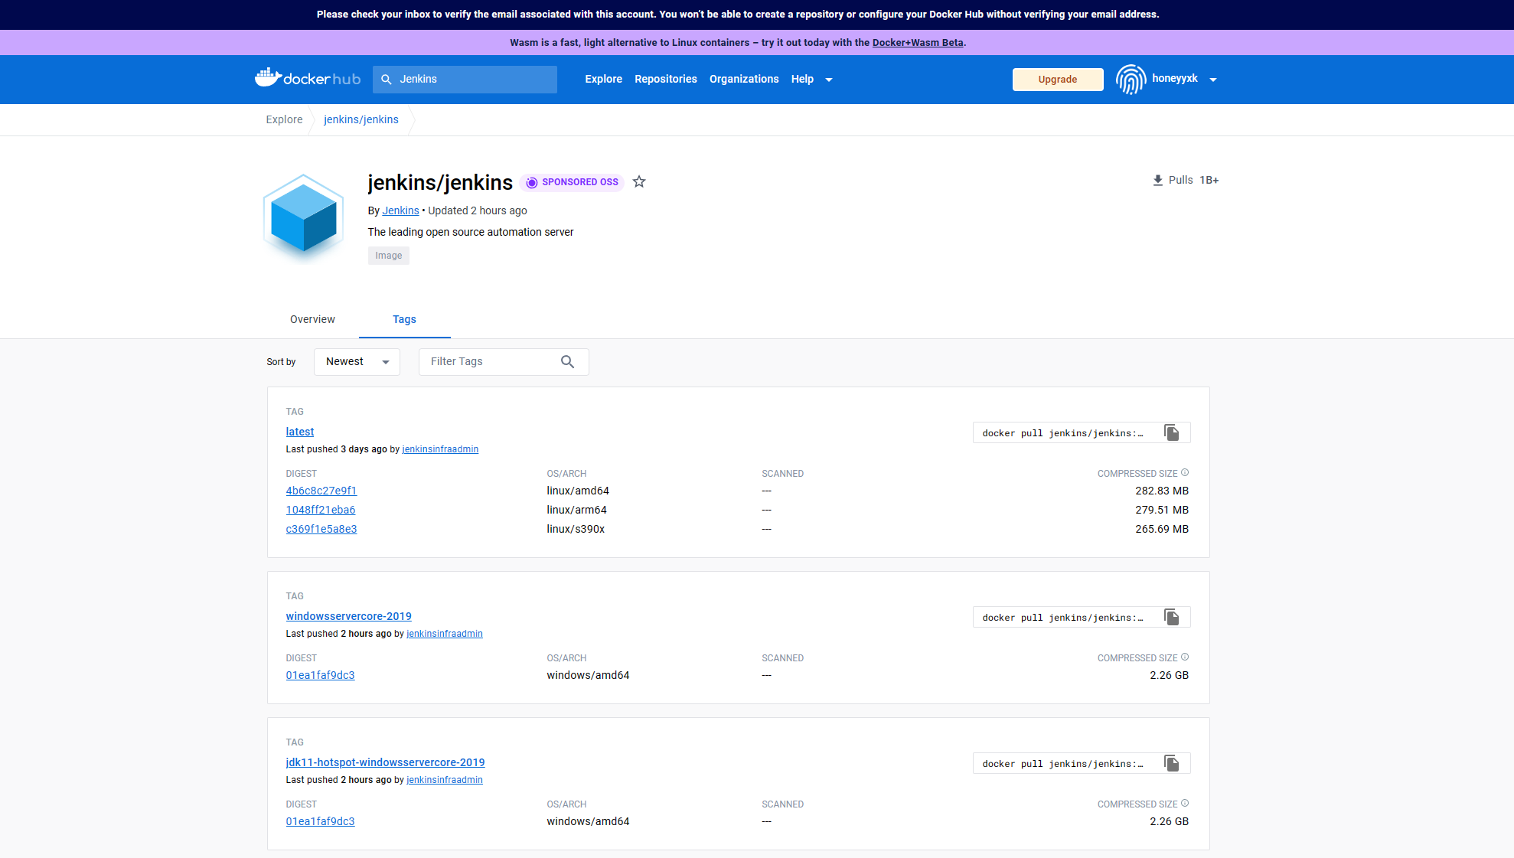
Task: Click the info icon beside the latest tag's Compressed Size
Action: [x=1185, y=472]
